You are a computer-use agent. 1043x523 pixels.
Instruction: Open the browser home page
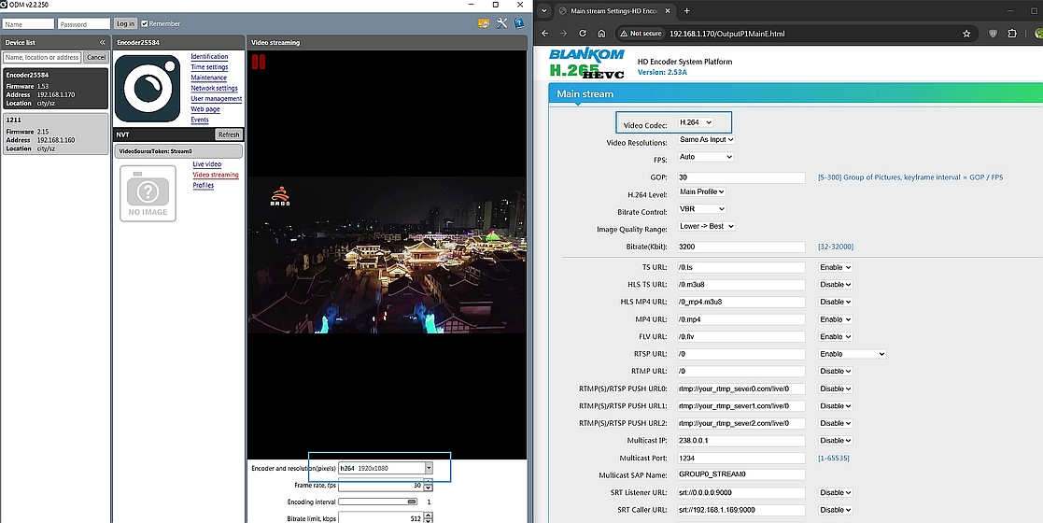click(601, 34)
